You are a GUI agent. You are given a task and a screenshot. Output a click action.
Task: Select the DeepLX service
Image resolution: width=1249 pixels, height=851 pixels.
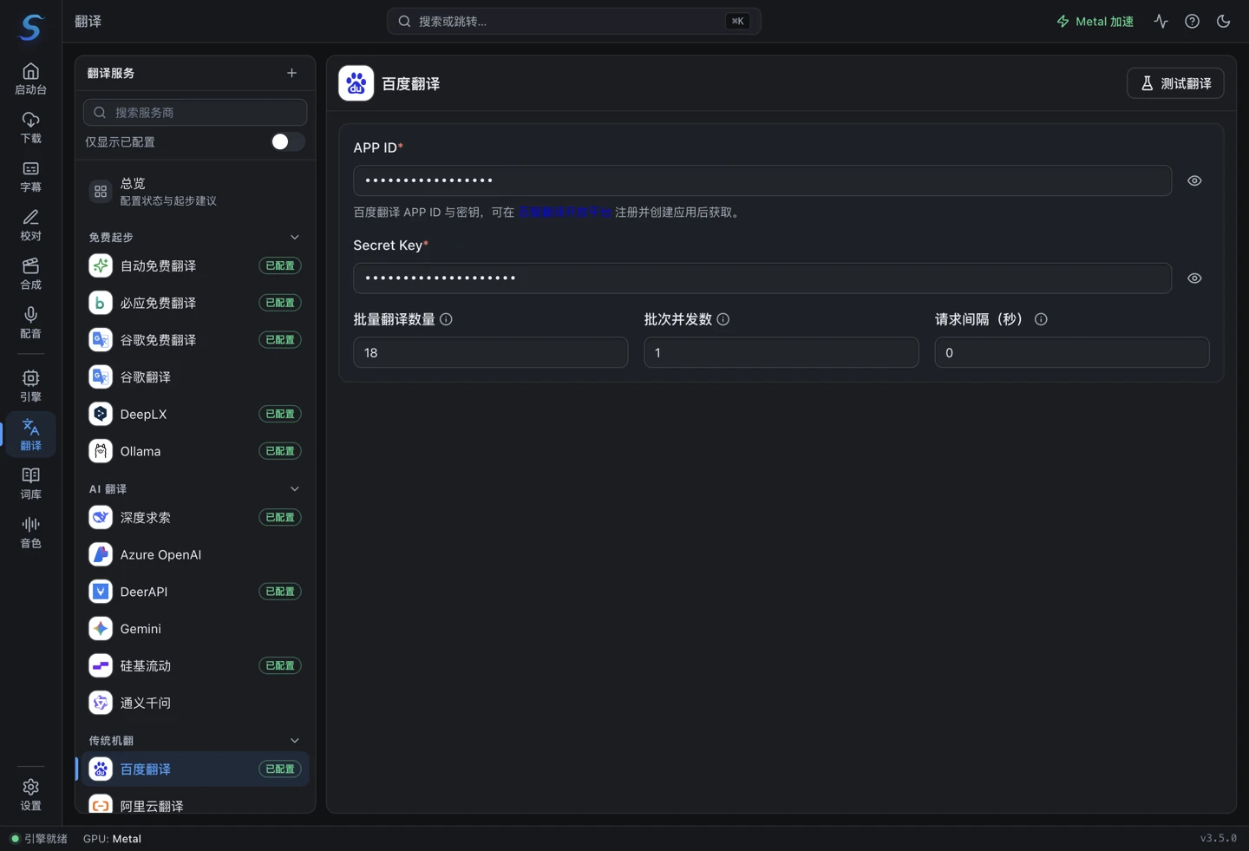(x=195, y=414)
